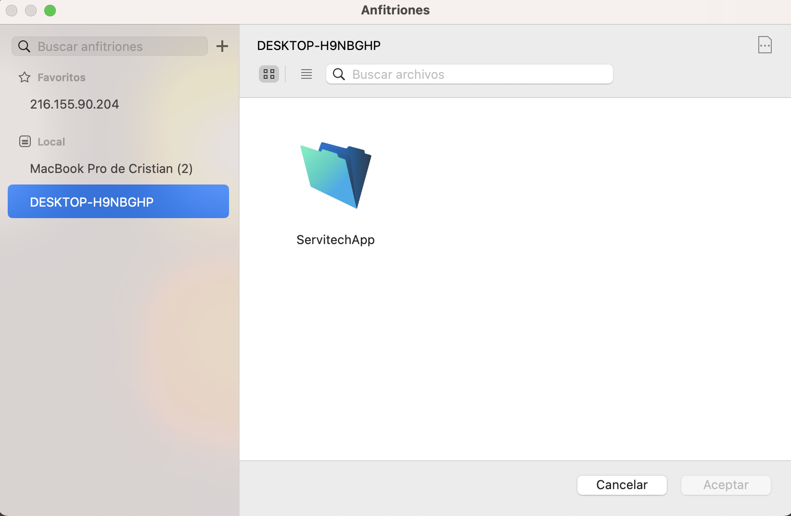Click the Favoritos star icon
The width and height of the screenshot is (791, 516).
coord(25,77)
